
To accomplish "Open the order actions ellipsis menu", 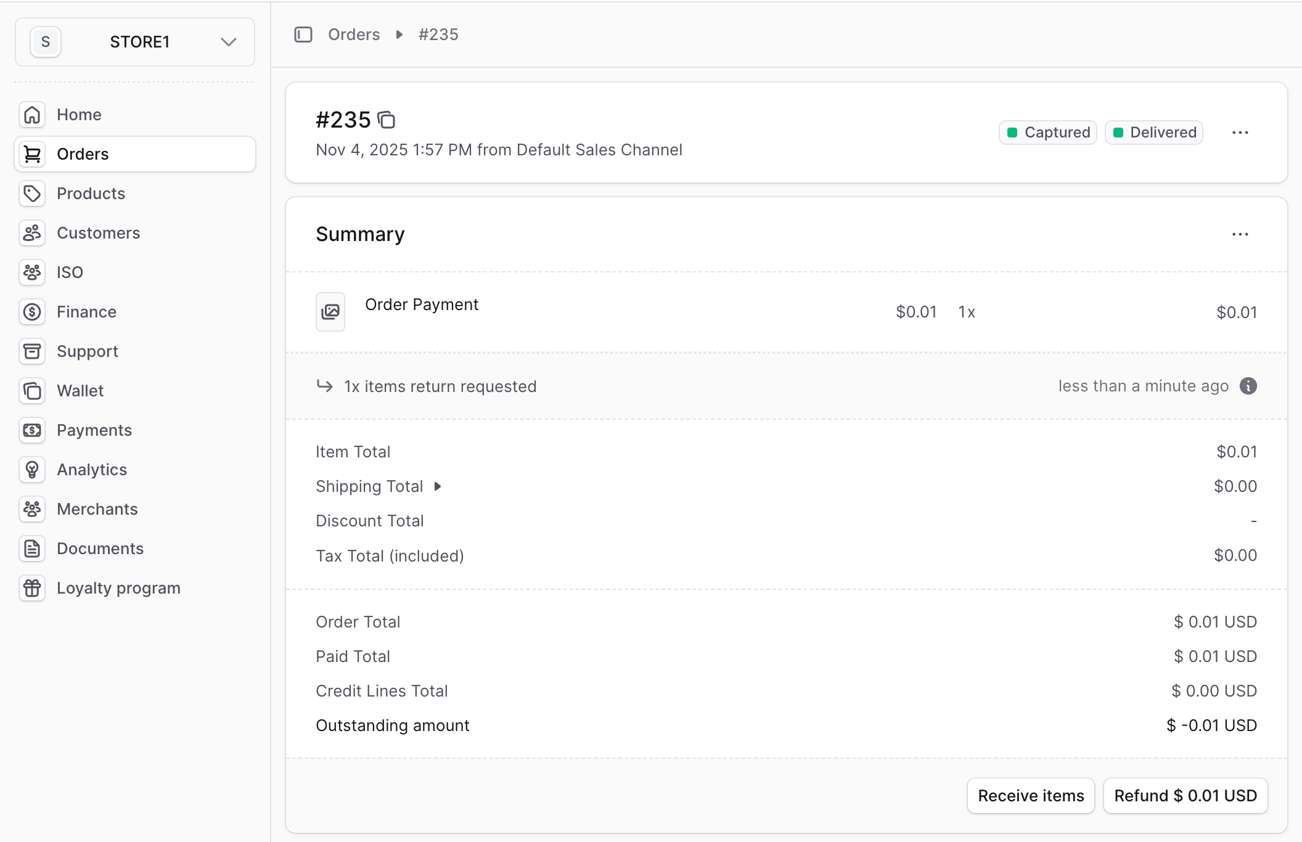I will pos(1240,132).
